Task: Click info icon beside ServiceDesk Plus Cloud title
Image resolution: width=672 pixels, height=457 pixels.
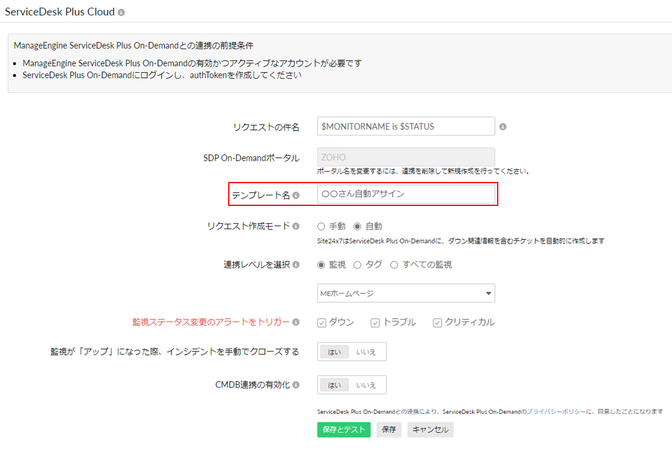Action: 121,13
